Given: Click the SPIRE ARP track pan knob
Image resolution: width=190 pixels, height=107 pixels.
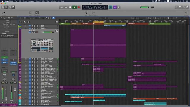Looking at the screenshot, I should 57,31.
